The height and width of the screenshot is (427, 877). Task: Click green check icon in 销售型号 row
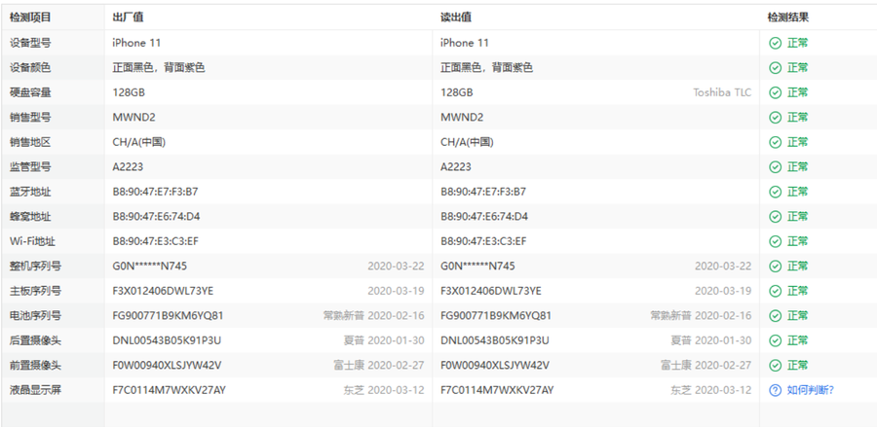tap(776, 118)
